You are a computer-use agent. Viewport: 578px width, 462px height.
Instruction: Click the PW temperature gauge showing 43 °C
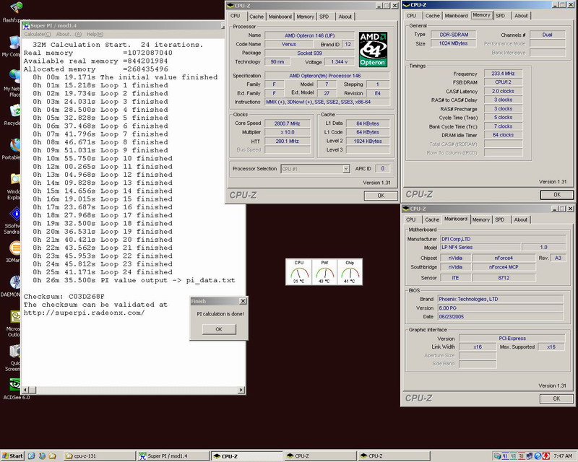pyautogui.click(x=324, y=272)
